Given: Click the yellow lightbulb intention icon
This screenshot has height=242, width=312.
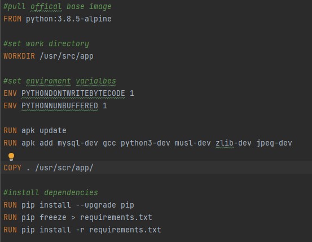Looking at the screenshot, I should (x=11, y=157).
